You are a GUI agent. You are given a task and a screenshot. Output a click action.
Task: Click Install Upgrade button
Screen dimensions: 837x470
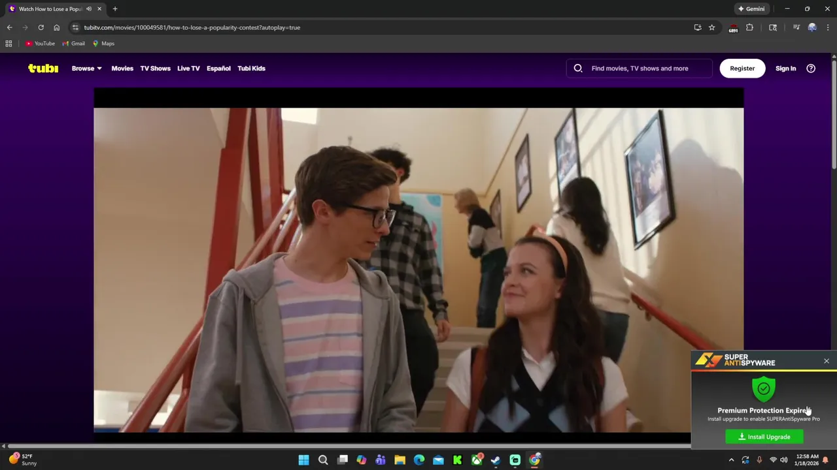click(764, 437)
